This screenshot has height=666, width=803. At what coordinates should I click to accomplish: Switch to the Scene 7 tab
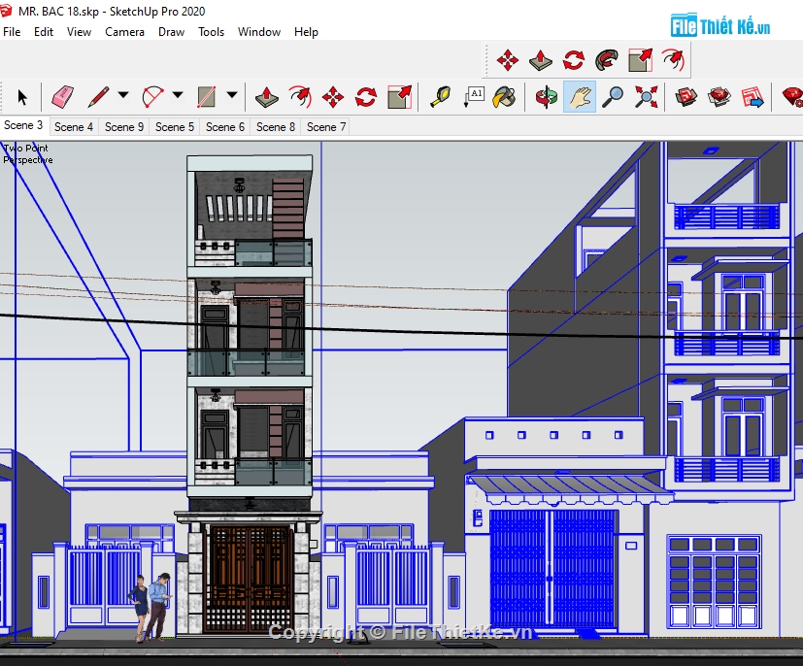tap(326, 126)
